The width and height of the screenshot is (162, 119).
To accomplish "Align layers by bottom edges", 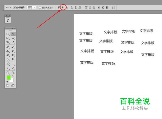I will pos(67,7).
